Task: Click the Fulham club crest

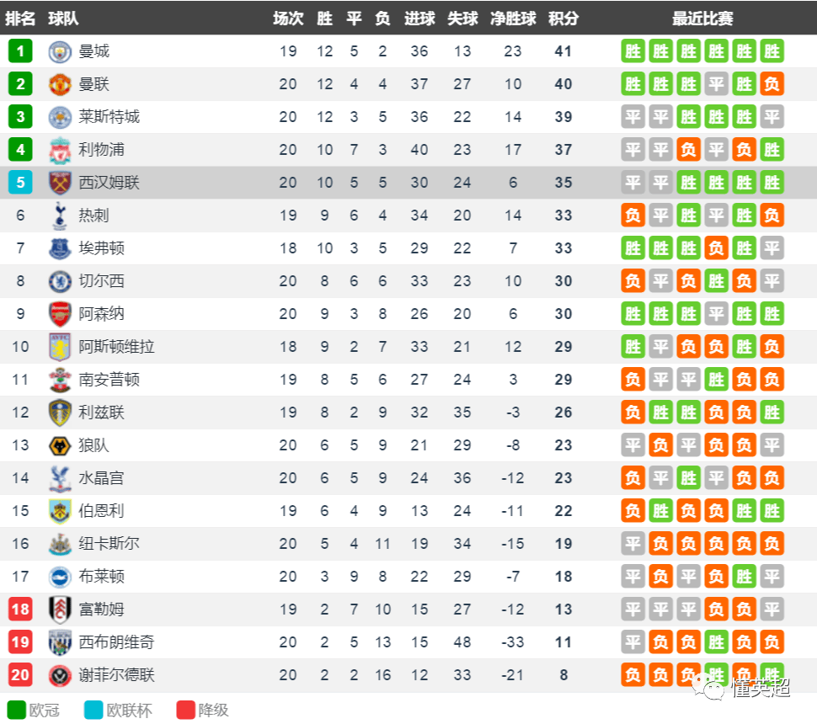Action: 60,610
